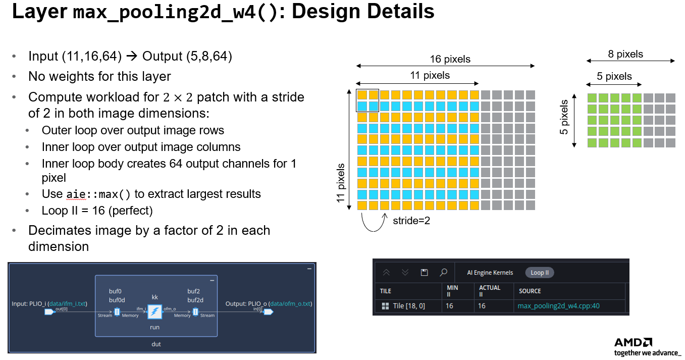Open the data/ifm_i.txt link
Screen dimensions: 685x360
[x=68, y=303]
